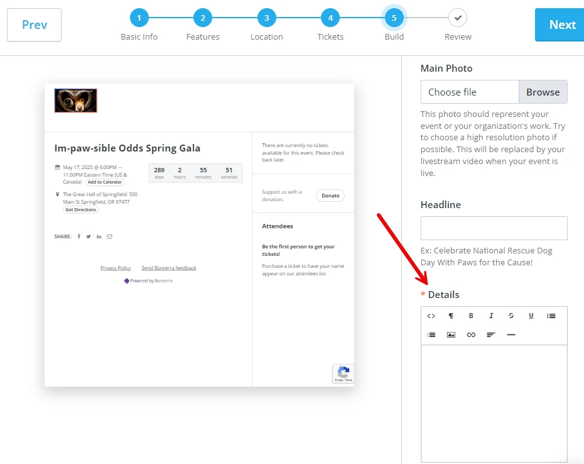Click the Choose file field
This screenshot has height=464, width=584.
(x=470, y=92)
